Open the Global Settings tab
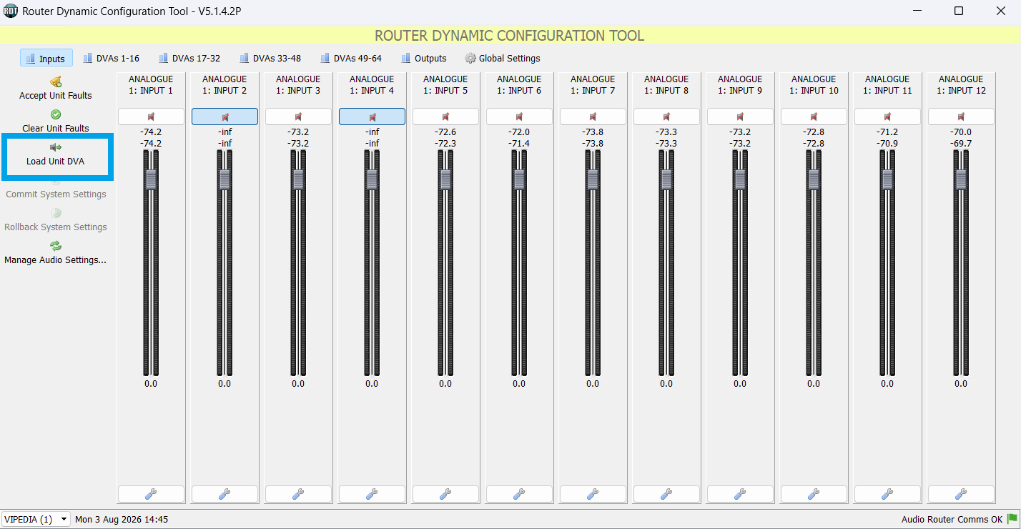Image resolution: width=1021 pixels, height=529 pixels. (503, 59)
